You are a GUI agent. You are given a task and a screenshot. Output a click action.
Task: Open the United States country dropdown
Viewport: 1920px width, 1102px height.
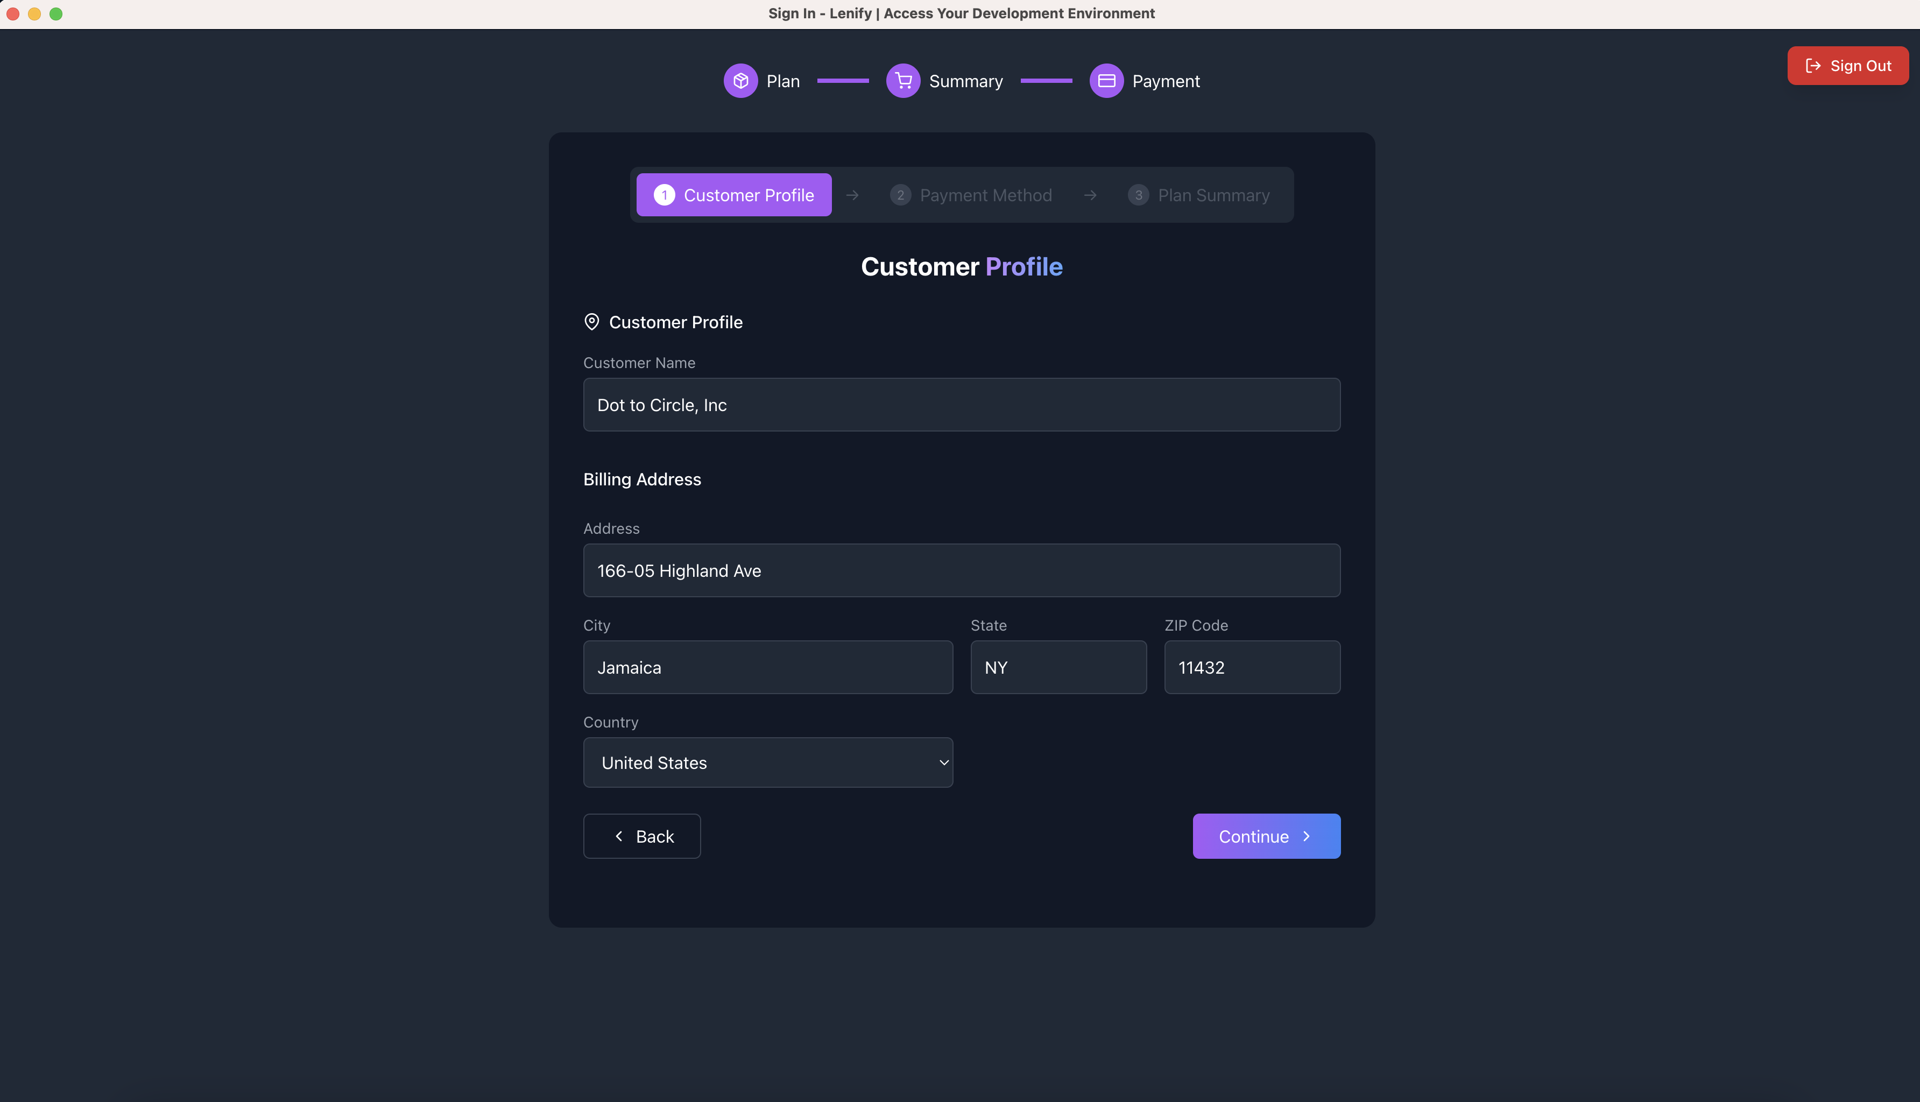tap(767, 762)
